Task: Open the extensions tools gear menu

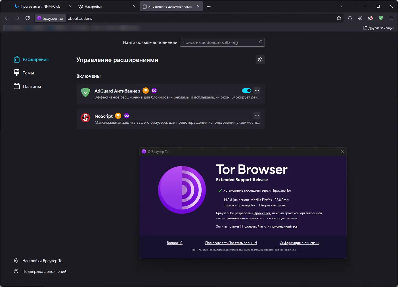Action: point(260,60)
